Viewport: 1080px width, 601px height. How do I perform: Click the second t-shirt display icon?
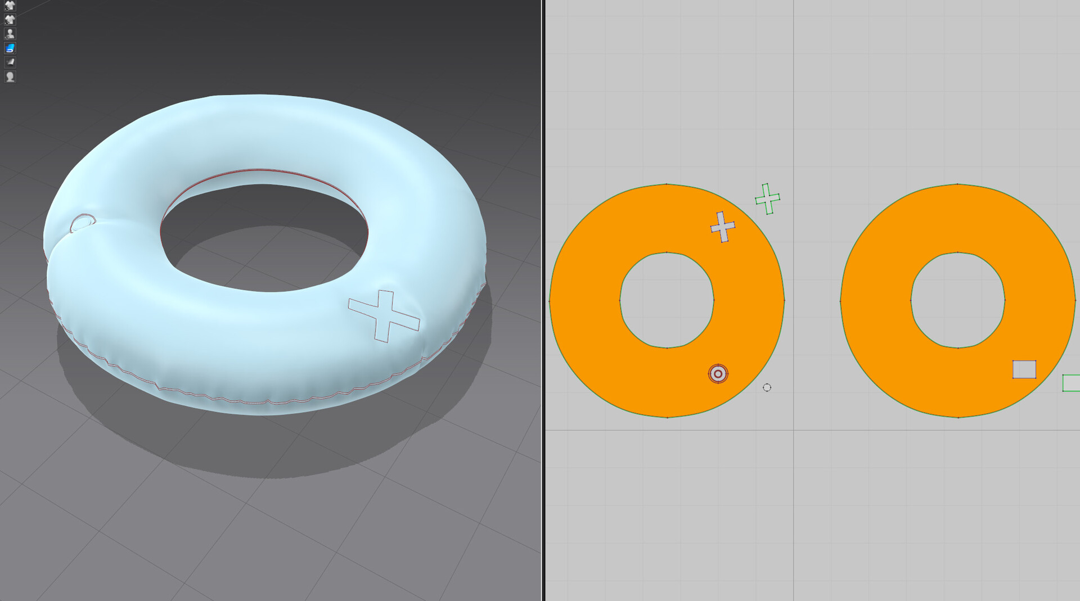(x=10, y=19)
